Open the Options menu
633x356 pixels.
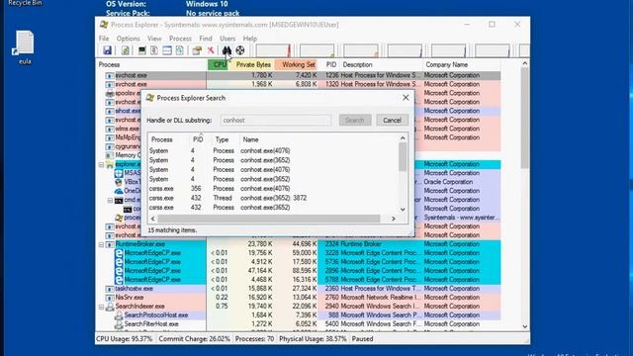(128, 39)
